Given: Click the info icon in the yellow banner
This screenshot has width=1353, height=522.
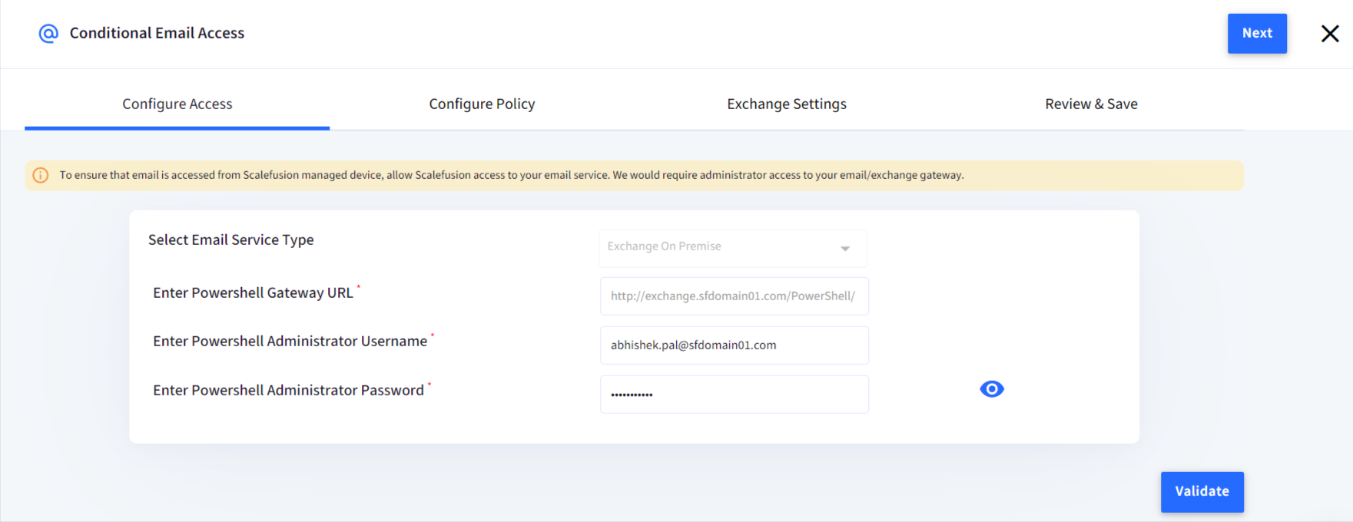Looking at the screenshot, I should click(41, 175).
